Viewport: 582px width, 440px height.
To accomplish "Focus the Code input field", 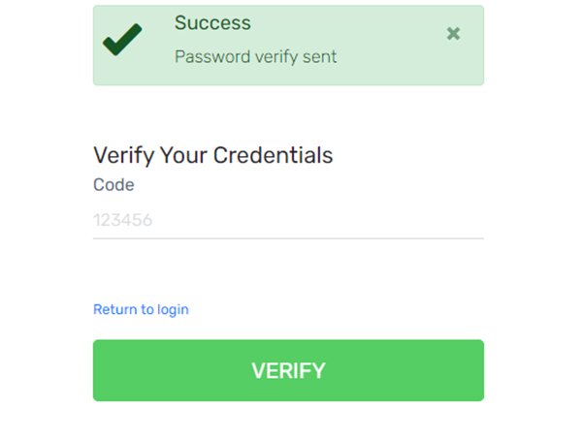I will click(x=288, y=221).
